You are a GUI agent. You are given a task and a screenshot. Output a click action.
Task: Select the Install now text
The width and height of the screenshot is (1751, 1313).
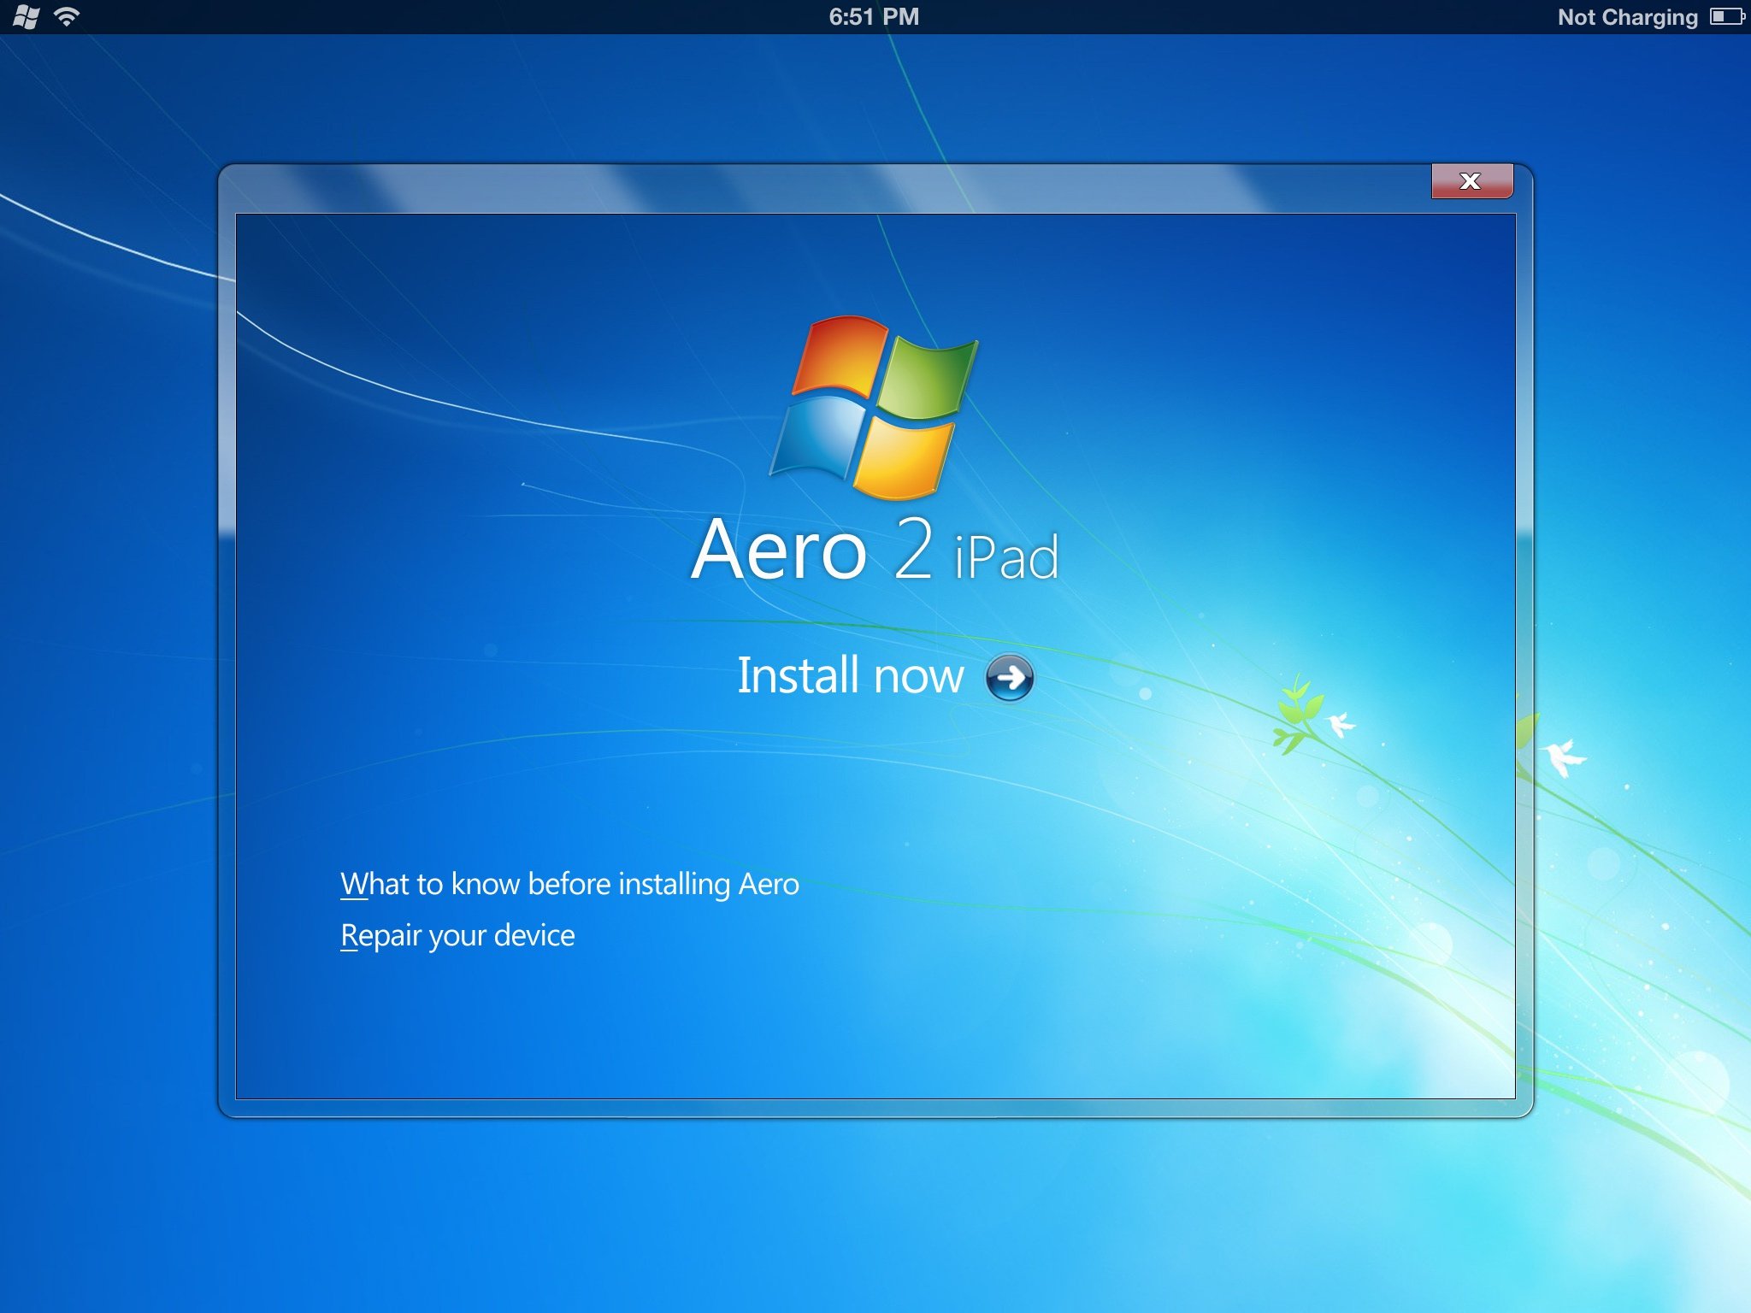pyautogui.click(x=851, y=675)
